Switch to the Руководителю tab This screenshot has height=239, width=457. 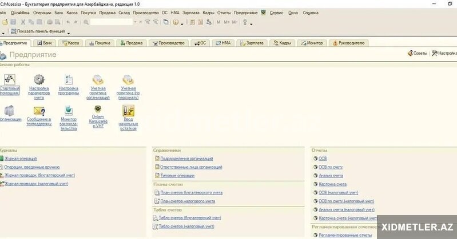coord(348,43)
